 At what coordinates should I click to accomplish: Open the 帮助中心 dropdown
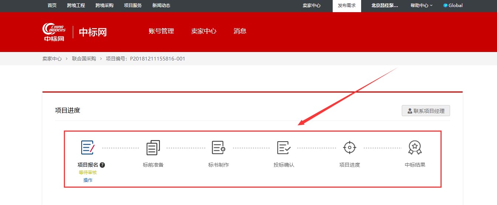tap(421, 6)
